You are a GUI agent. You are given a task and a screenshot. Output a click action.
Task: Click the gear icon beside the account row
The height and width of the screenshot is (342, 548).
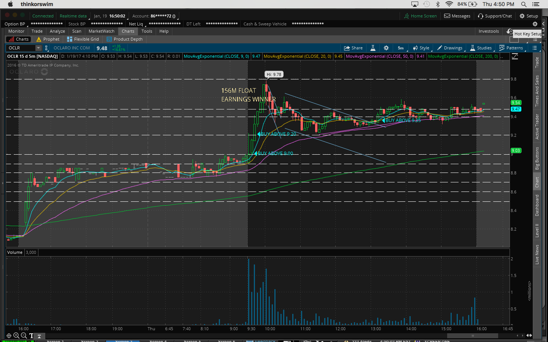click(x=535, y=24)
